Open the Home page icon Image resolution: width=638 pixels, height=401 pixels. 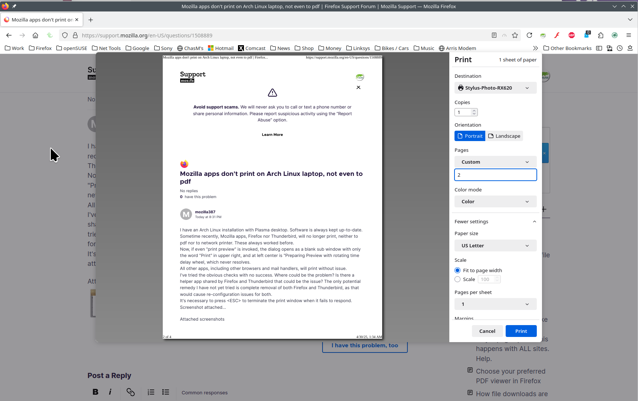[36, 35]
